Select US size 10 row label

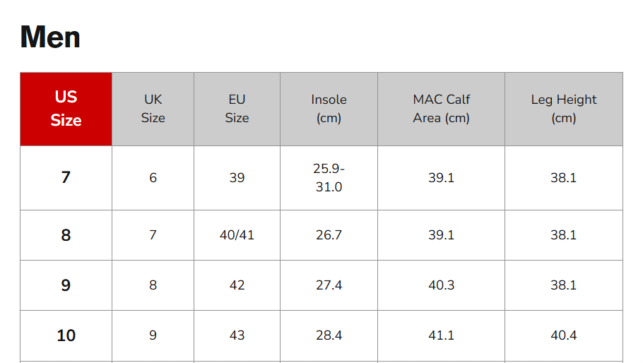(66, 335)
